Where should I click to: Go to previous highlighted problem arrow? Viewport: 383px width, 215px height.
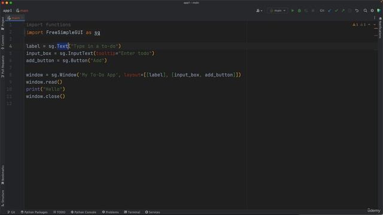tap(369, 24)
